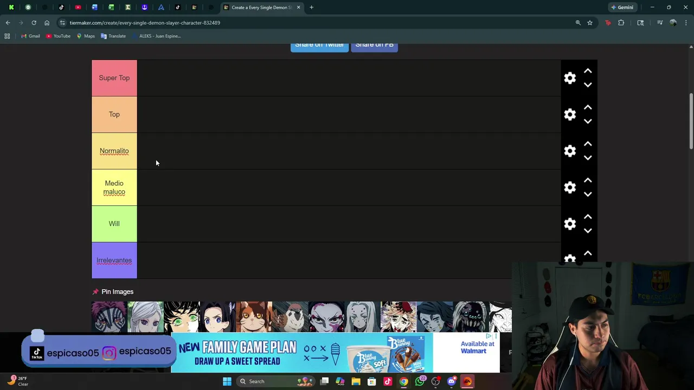Image resolution: width=694 pixels, height=390 pixels.
Task: Select the Medio maluco tier label
Action: point(114,187)
